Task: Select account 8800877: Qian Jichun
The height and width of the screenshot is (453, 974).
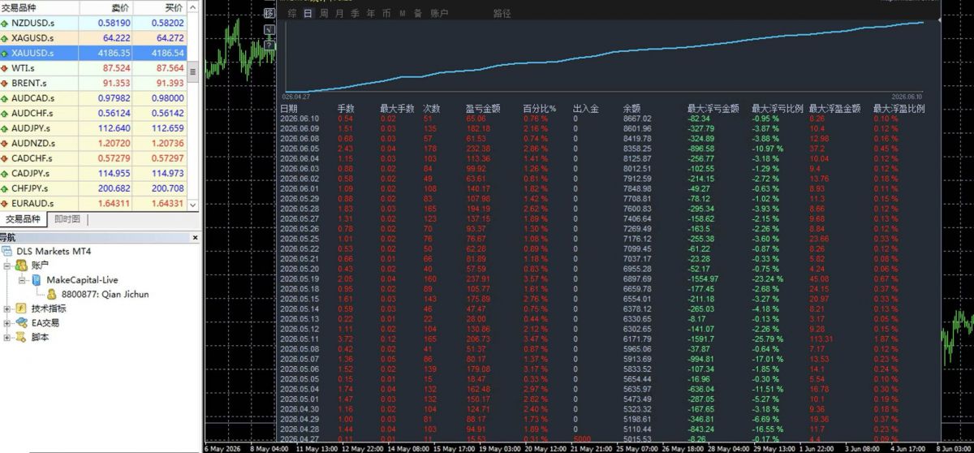Action: point(105,294)
